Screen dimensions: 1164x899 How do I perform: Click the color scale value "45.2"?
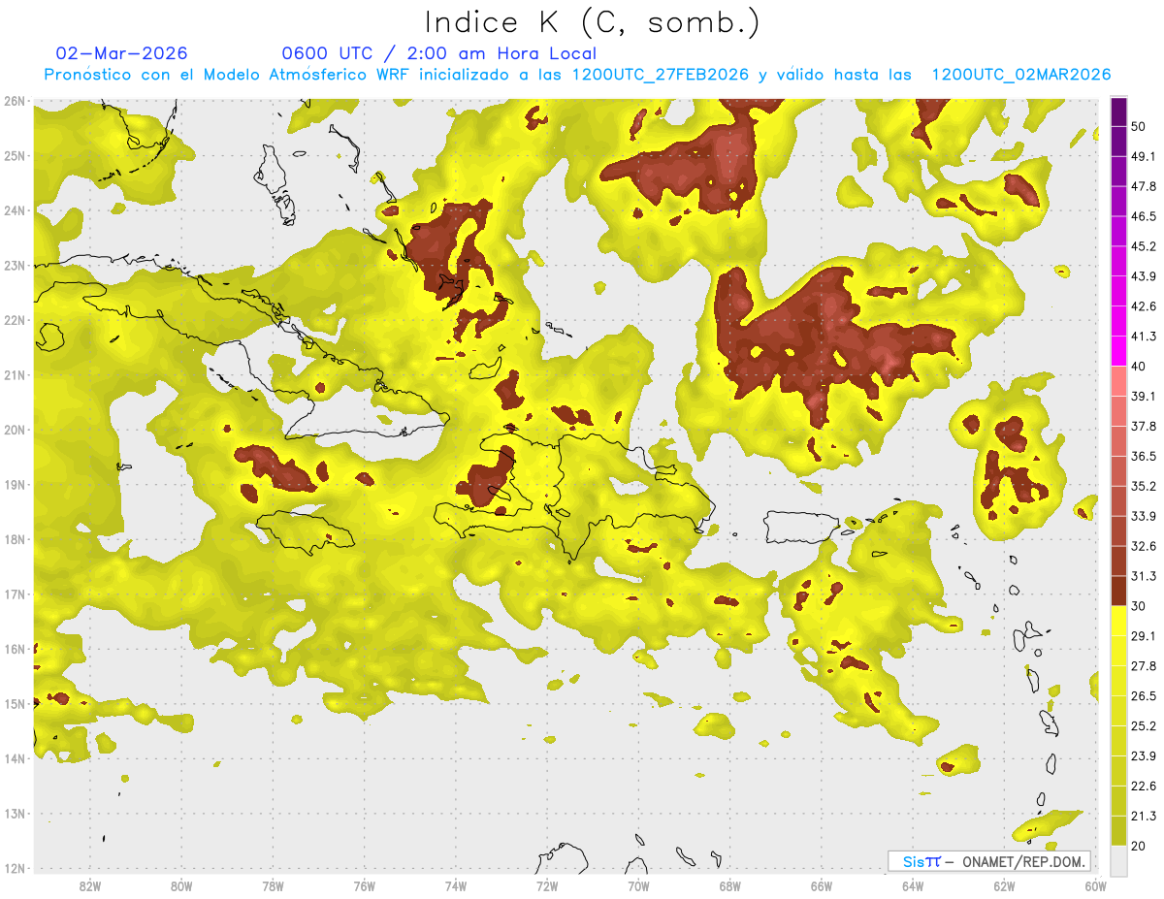pos(1144,246)
